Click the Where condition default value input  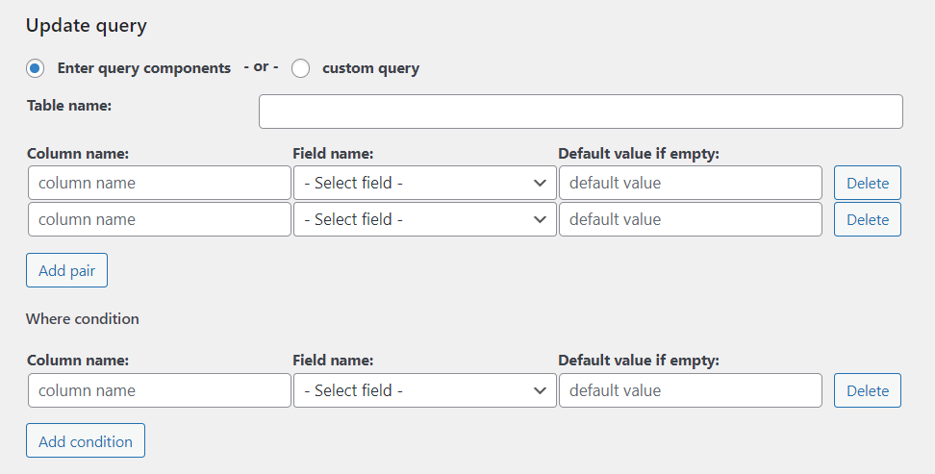tap(690, 390)
